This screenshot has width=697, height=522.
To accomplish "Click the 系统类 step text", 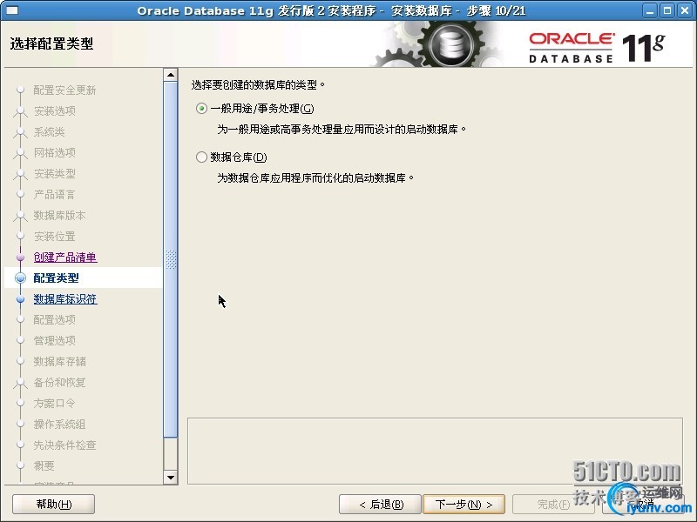I will point(50,132).
